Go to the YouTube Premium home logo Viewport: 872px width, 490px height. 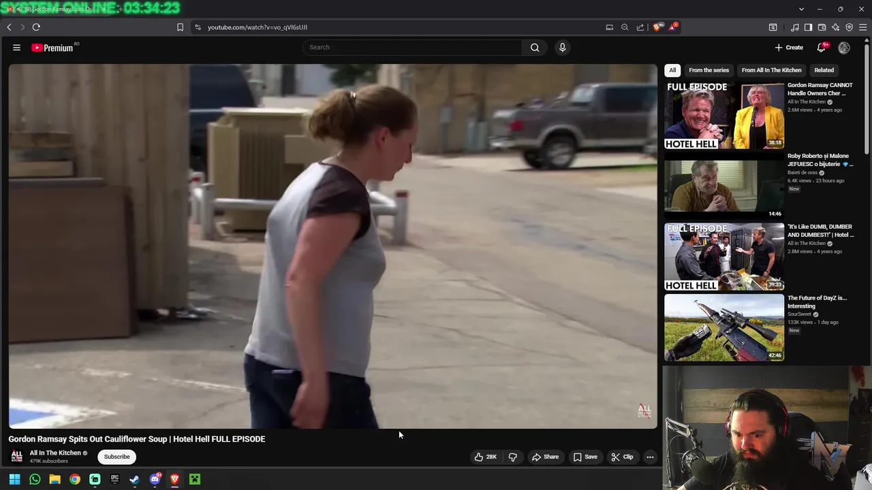[52, 48]
